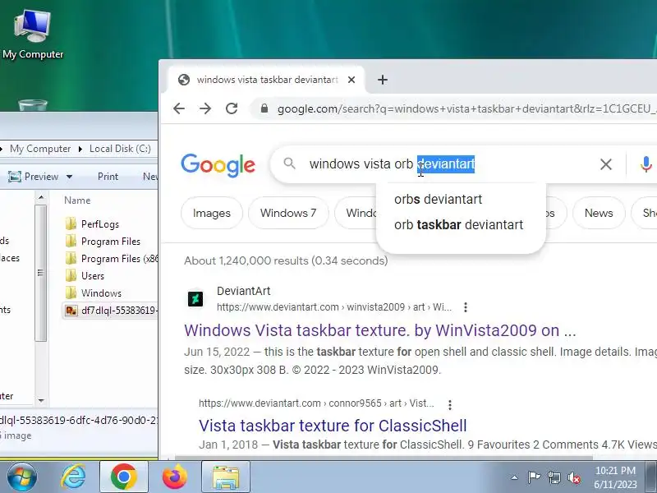
Task: Click the site lock icon in the address bar
Action: coord(264,108)
